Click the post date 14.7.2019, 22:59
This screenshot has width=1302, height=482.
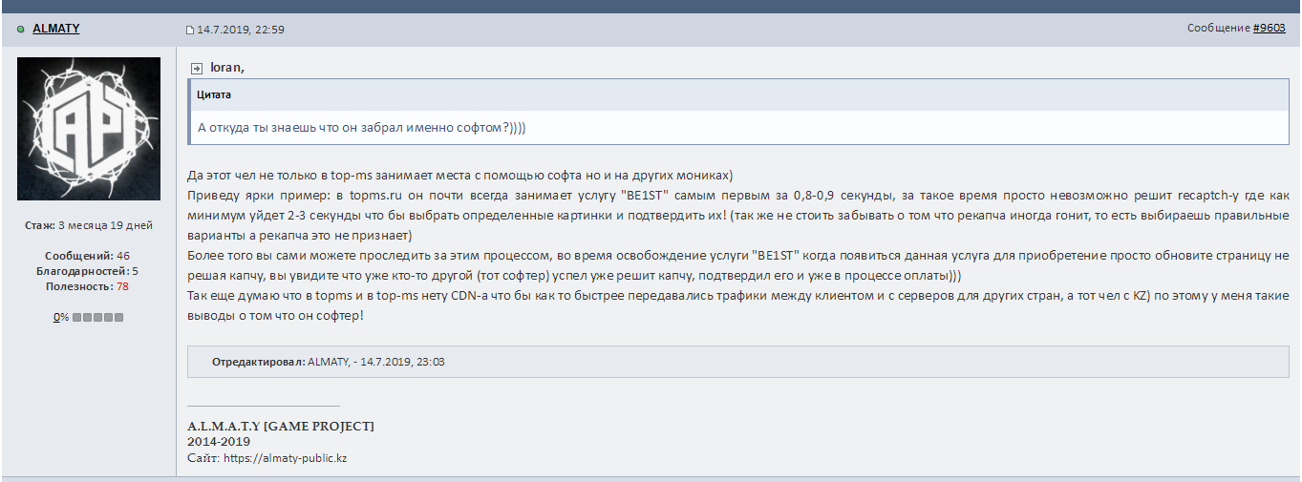241,30
